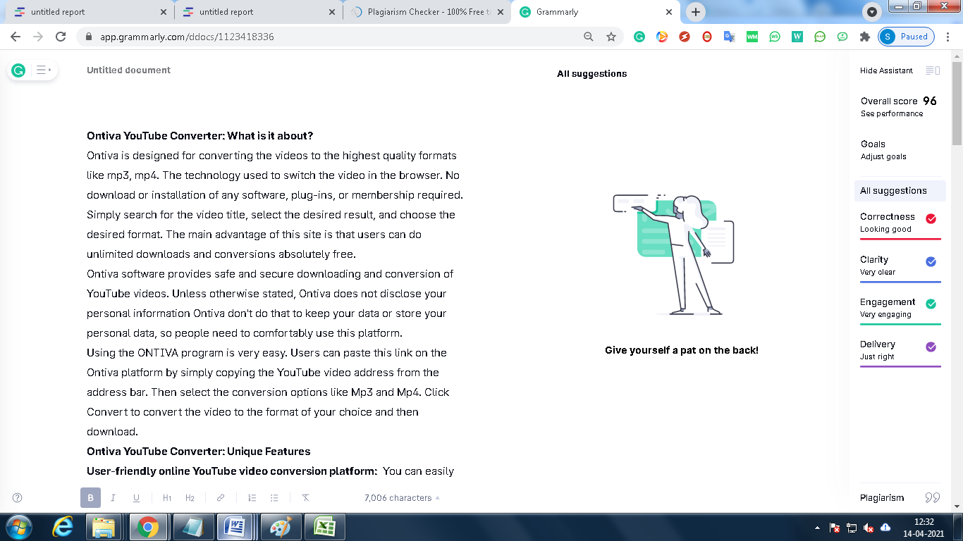The image size is (963, 541).
Task: Open the Extensions puzzle menu
Action: (865, 37)
